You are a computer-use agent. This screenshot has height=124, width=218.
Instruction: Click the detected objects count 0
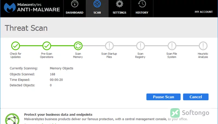point(51,85)
